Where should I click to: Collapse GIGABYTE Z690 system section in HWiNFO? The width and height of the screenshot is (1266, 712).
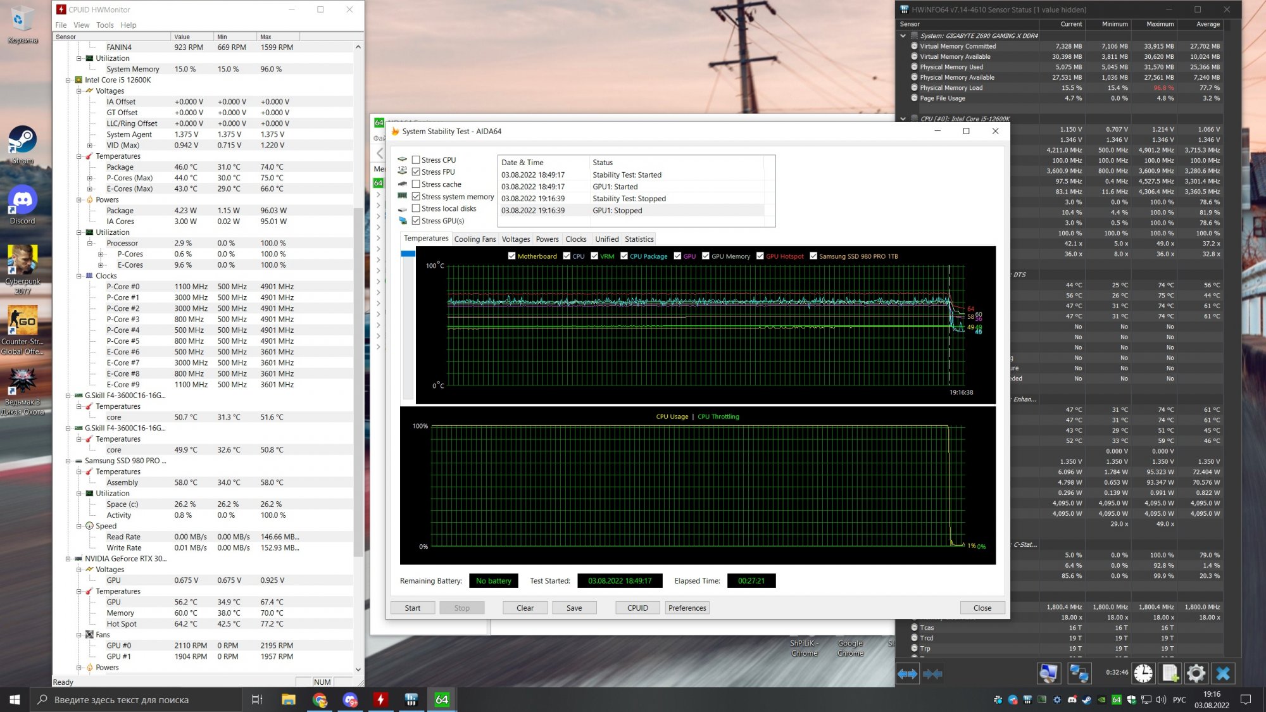903,36
